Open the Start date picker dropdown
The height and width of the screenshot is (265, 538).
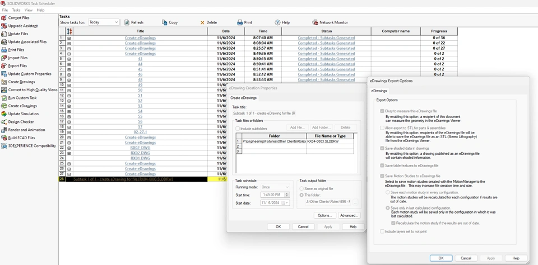287,203
